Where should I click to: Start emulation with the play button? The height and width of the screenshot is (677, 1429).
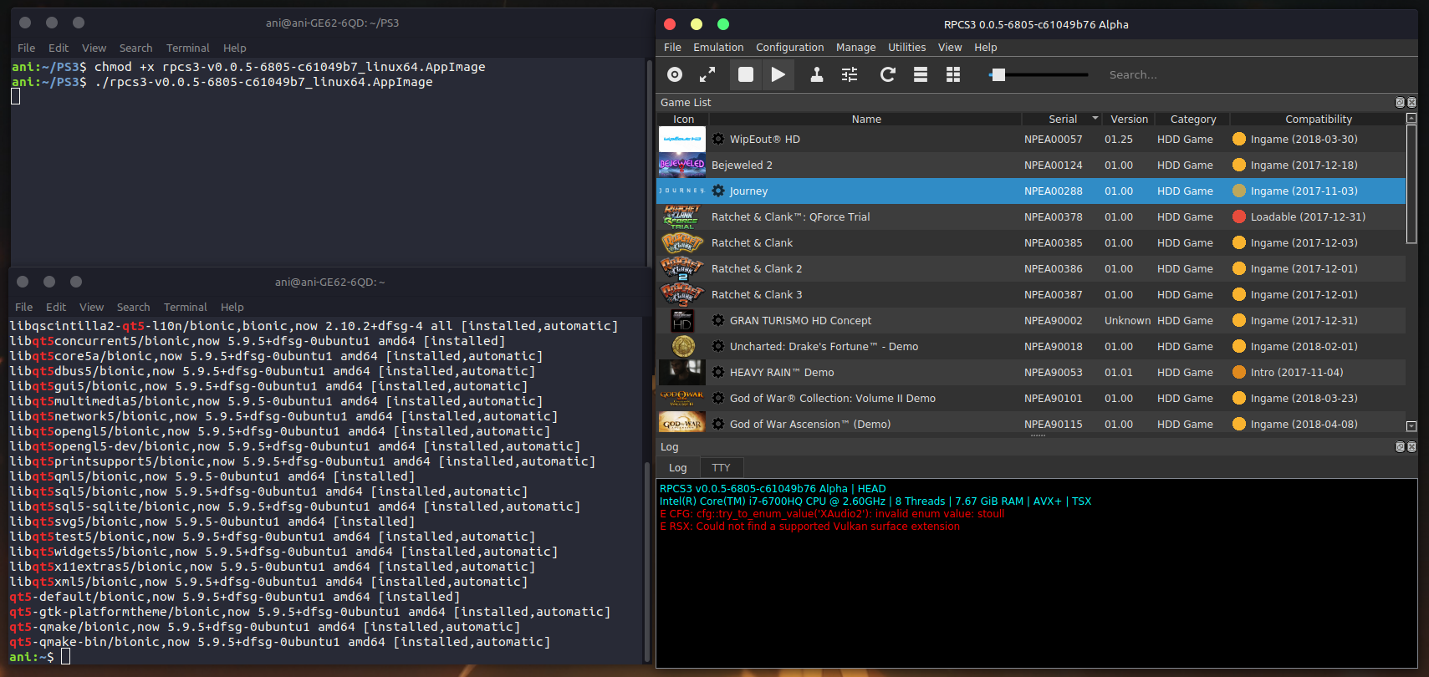pos(778,74)
